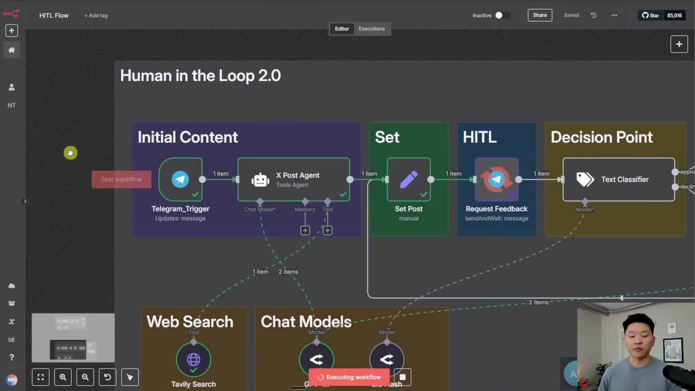
Task: Open the variables icon in the sidebar
Action: [11, 322]
